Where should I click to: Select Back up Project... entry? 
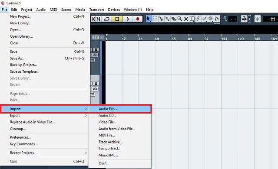[44, 65]
